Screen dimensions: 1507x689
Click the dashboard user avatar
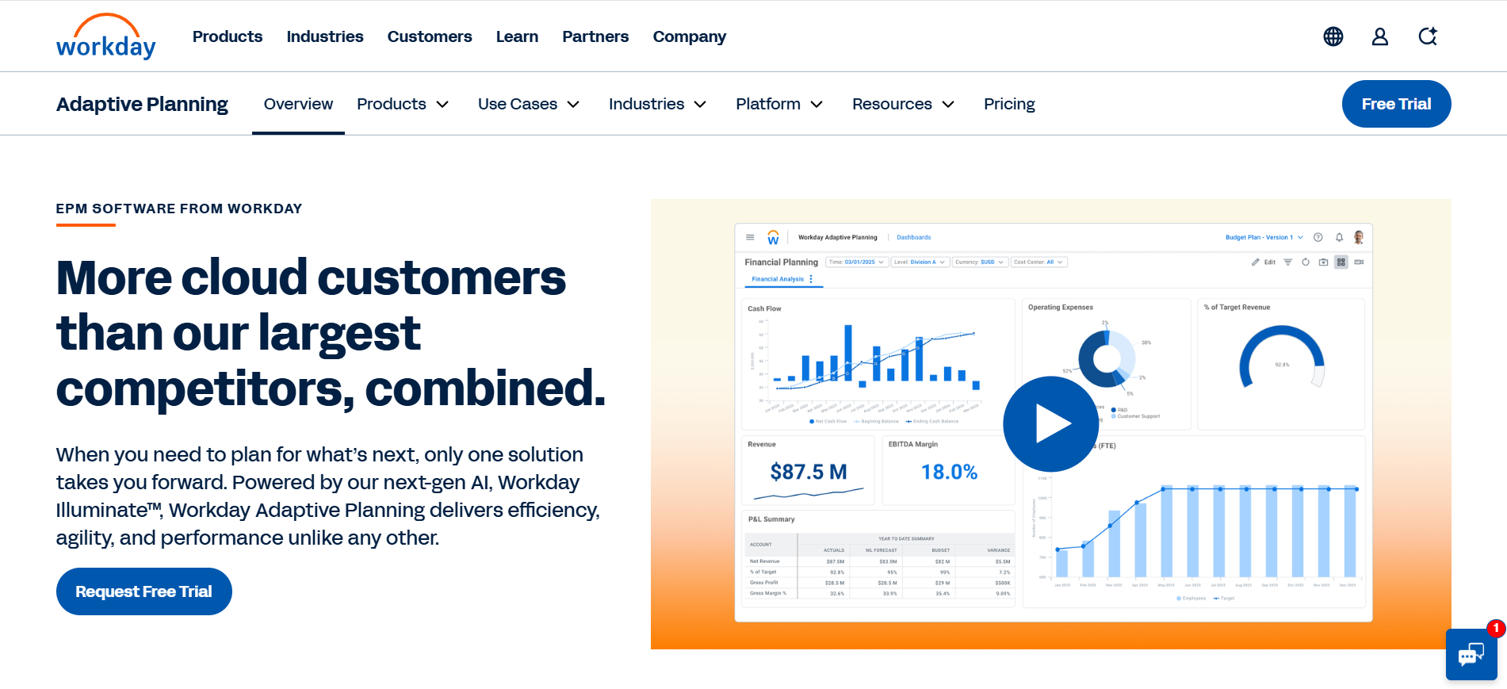click(x=1359, y=237)
